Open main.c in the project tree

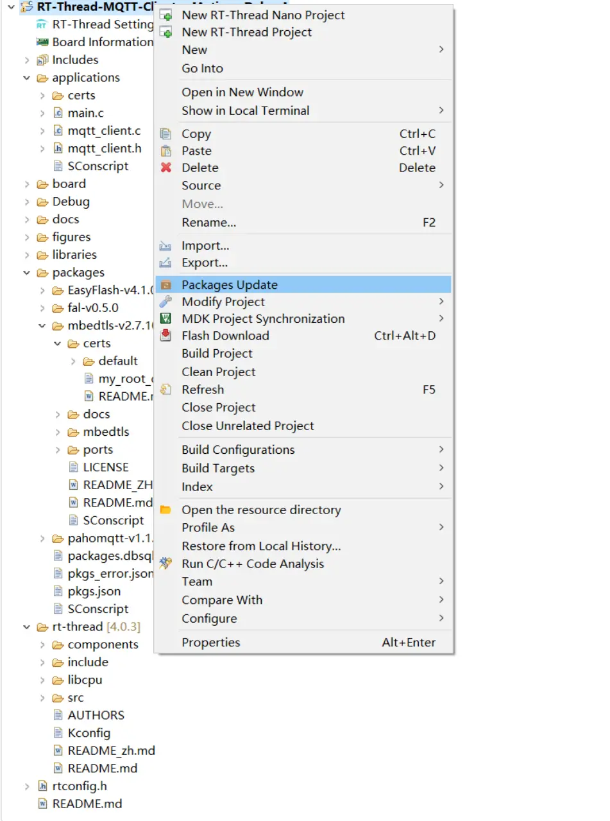click(85, 113)
